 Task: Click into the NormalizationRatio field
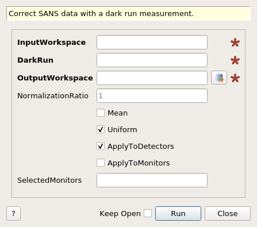click(x=152, y=95)
